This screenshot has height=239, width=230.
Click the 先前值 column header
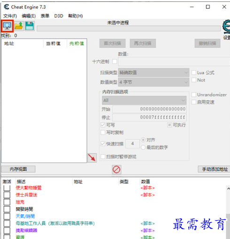(x=77, y=43)
